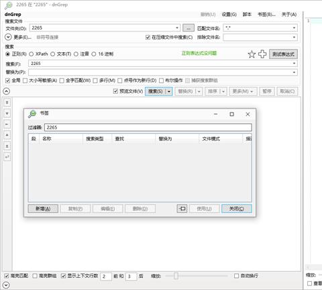Click the 更多(E) circled chevron icon
Viewport: 322px width, 290px height.
[x=8, y=37]
